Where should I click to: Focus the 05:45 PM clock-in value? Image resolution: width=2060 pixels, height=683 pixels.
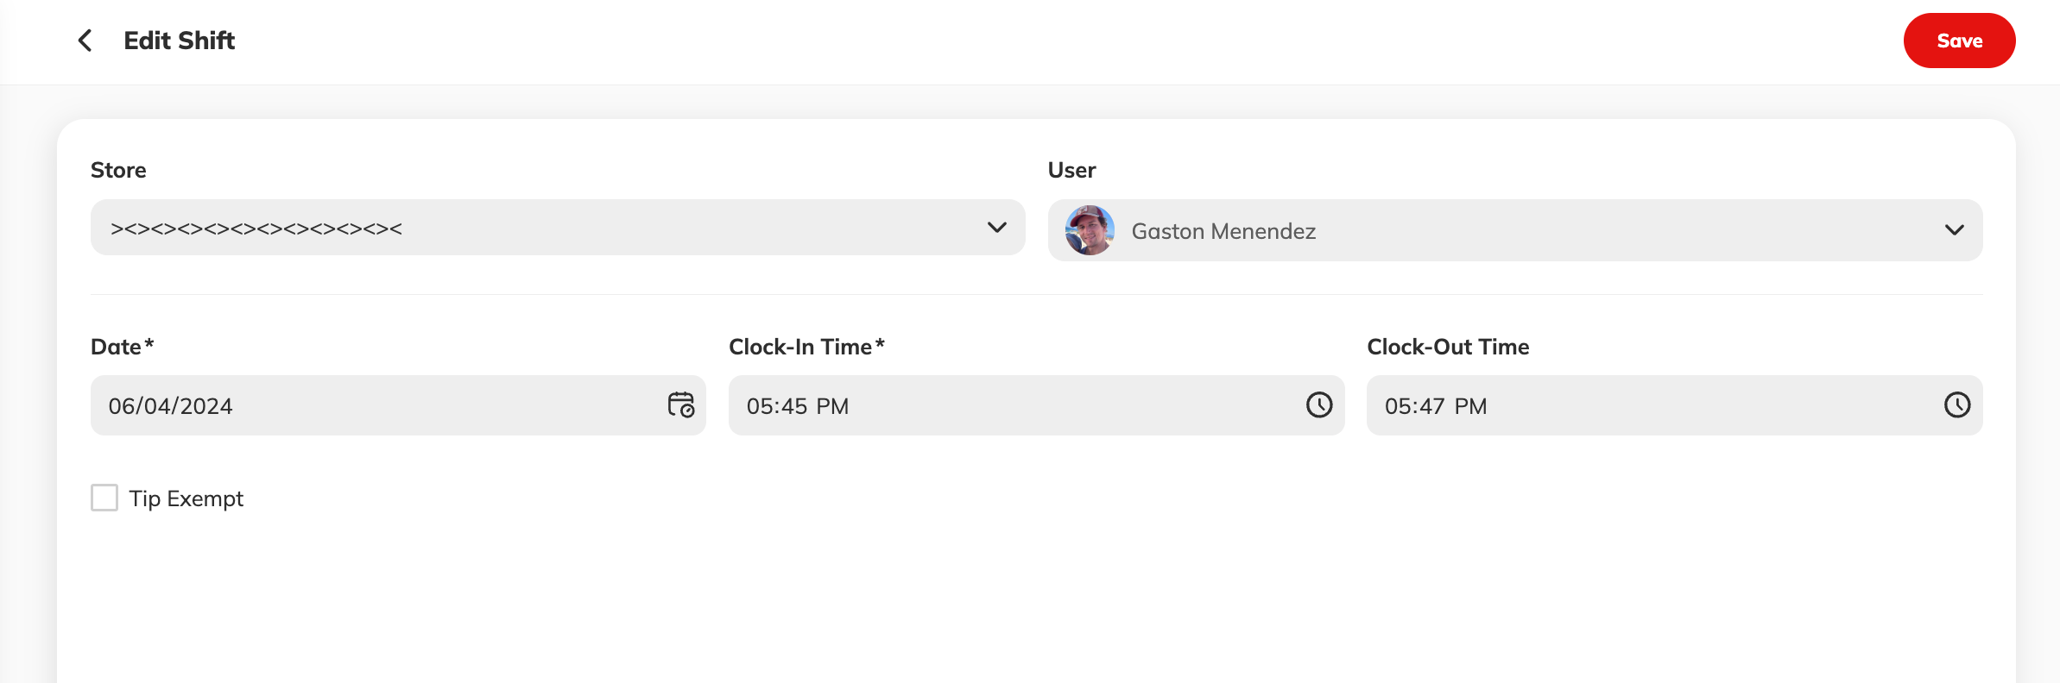798,406
